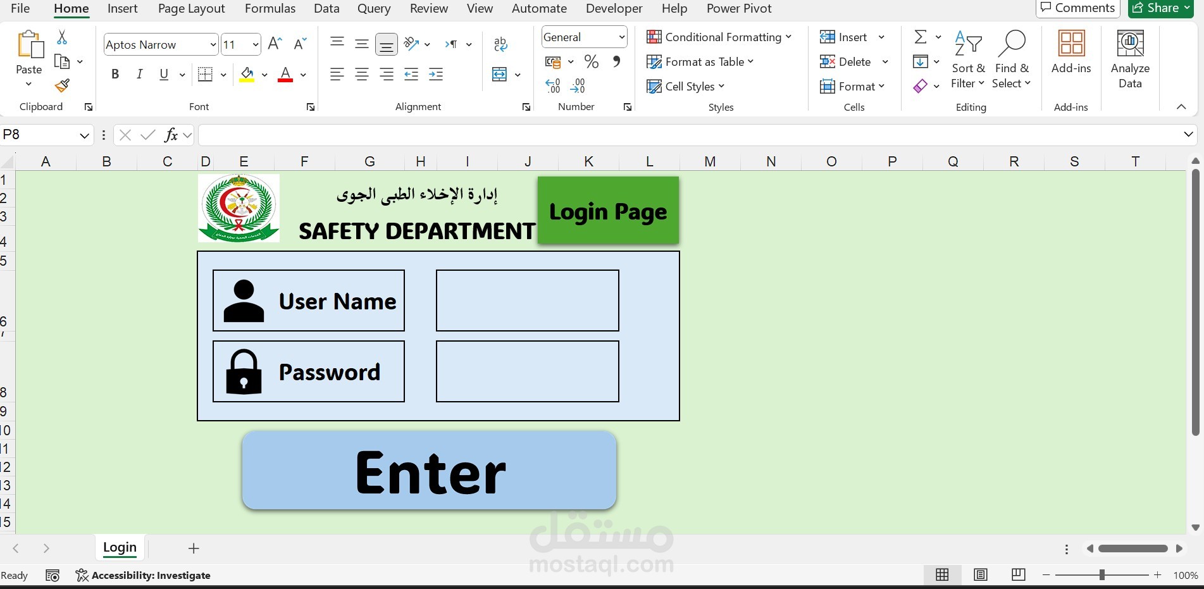
Task: Toggle Bottom Align
Action: point(386,44)
